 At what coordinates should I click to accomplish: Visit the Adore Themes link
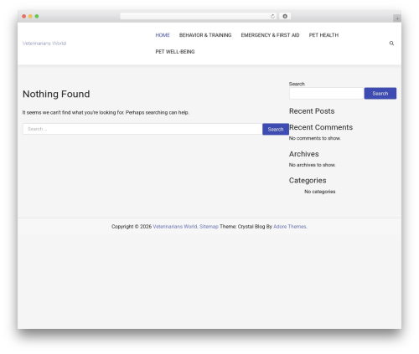(x=290, y=227)
